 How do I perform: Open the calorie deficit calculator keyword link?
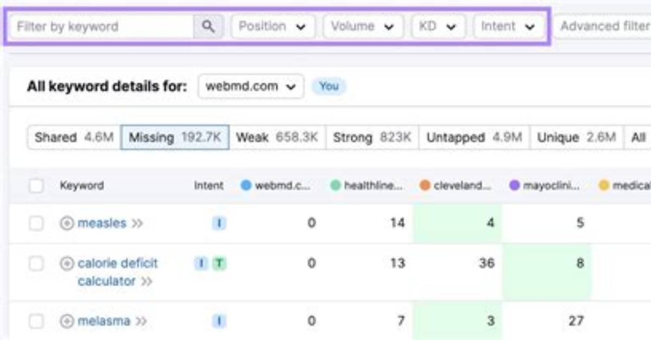pos(118,272)
